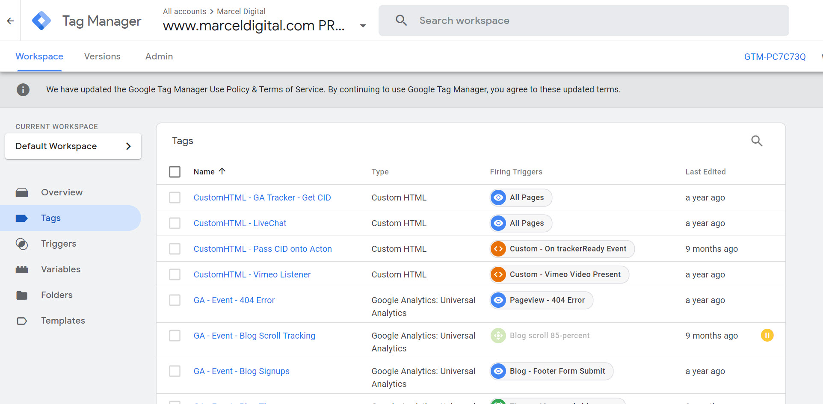The image size is (823, 404).
Task: Open Triggers from the sidebar
Action: 59,244
